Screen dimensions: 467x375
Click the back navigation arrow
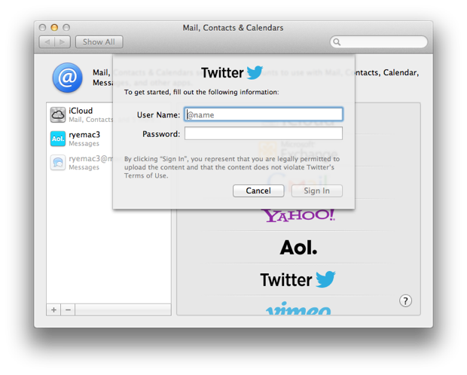point(47,42)
